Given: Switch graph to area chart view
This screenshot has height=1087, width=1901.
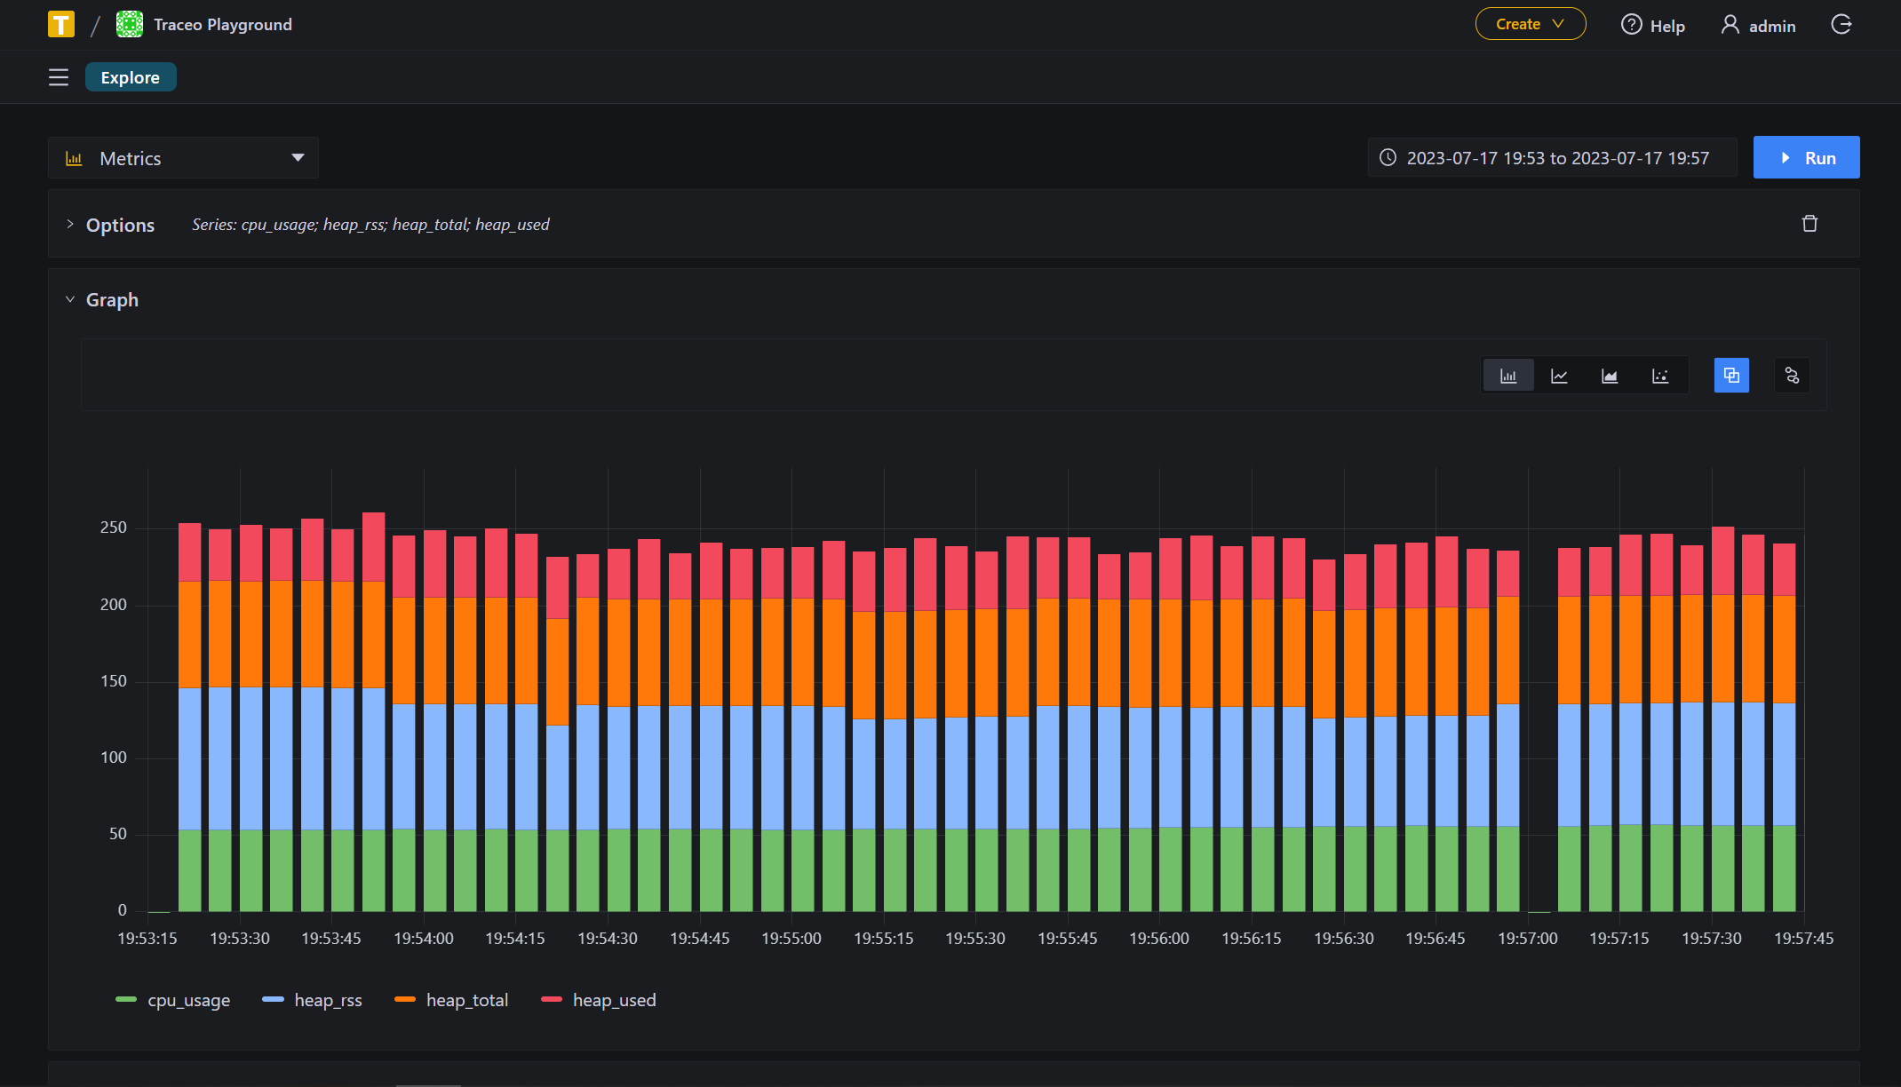Looking at the screenshot, I should point(1610,376).
